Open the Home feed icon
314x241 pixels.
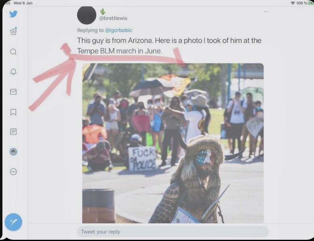[x=13, y=31]
